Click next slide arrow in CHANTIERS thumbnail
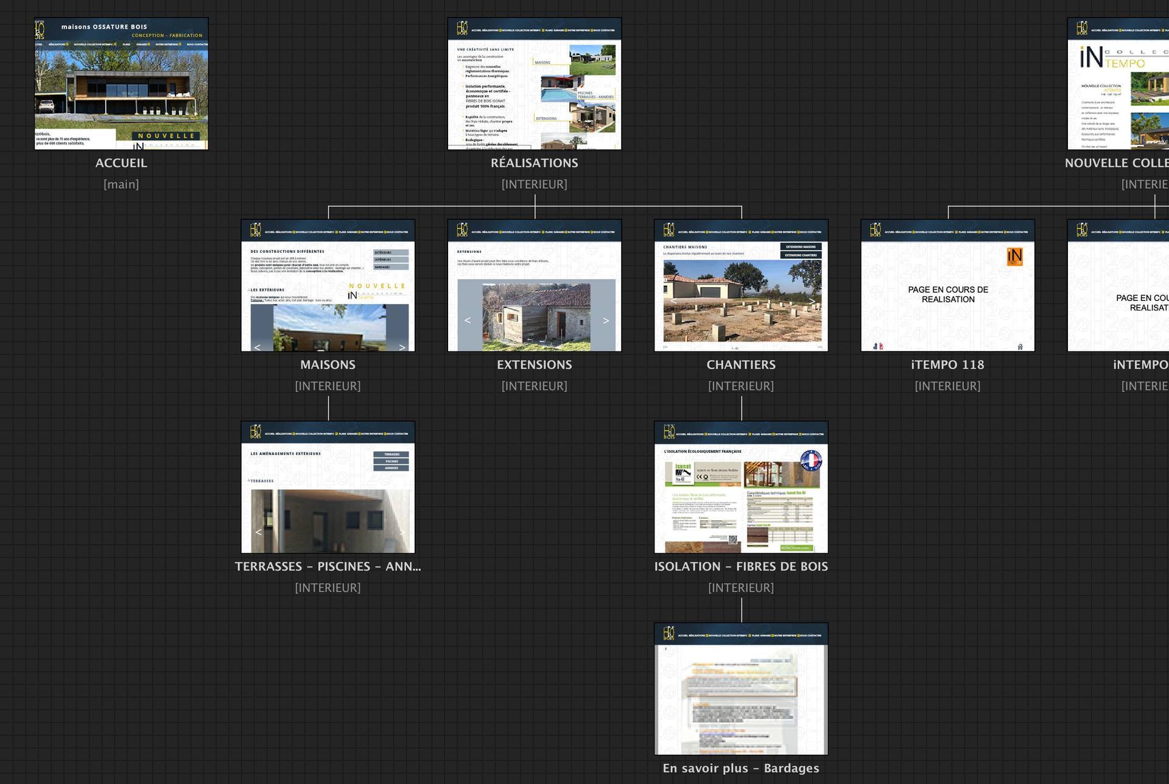1169x784 pixels. tap(812, 301)
